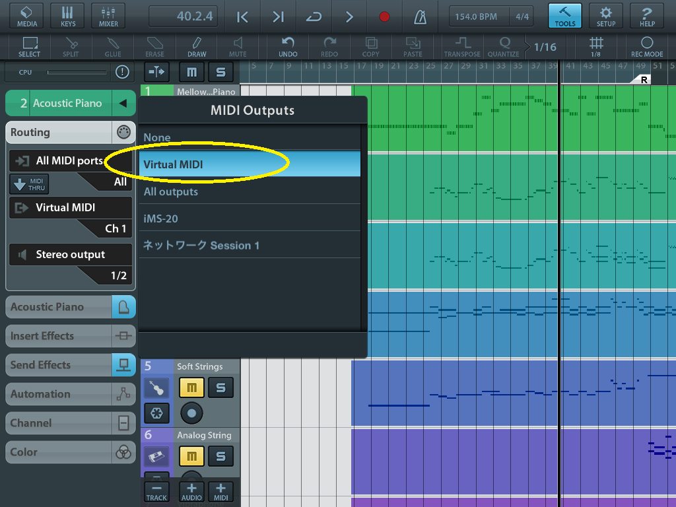Toggle MIDI Thru
The width and height of the screenshot is (676, 507).
point(29,184)
